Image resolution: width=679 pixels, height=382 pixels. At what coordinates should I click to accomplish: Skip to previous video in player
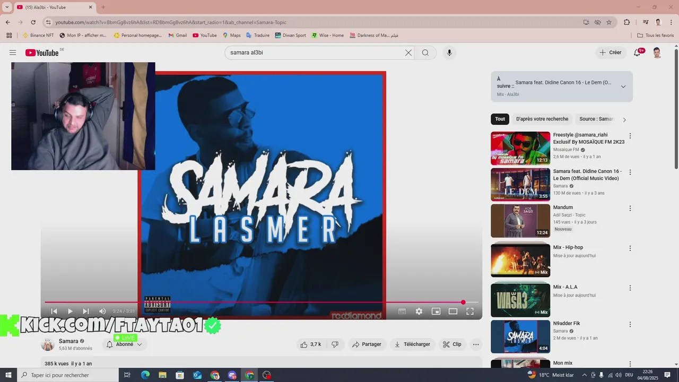click(x=54, y=311)
